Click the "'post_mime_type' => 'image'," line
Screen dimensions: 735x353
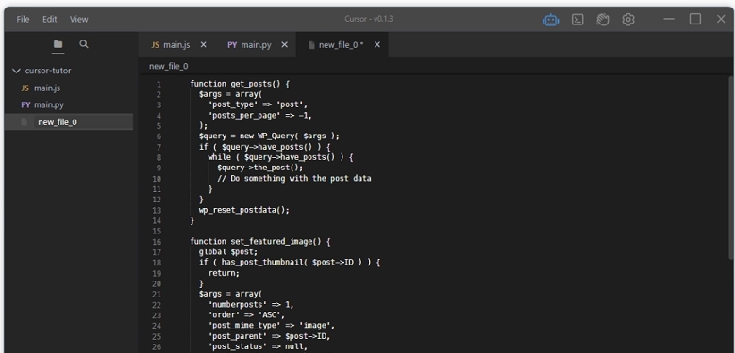click(272, 326)
